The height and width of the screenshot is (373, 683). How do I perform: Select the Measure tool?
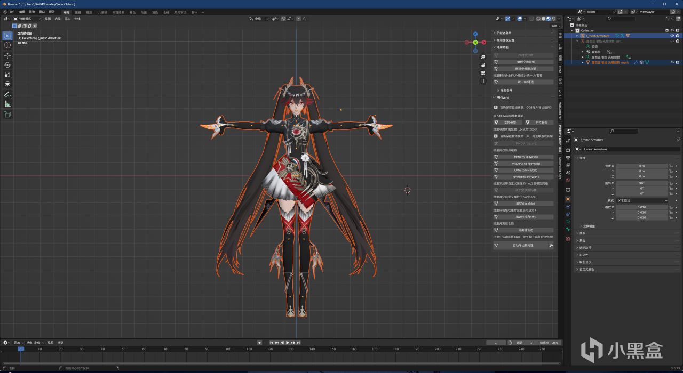[7, 104]
